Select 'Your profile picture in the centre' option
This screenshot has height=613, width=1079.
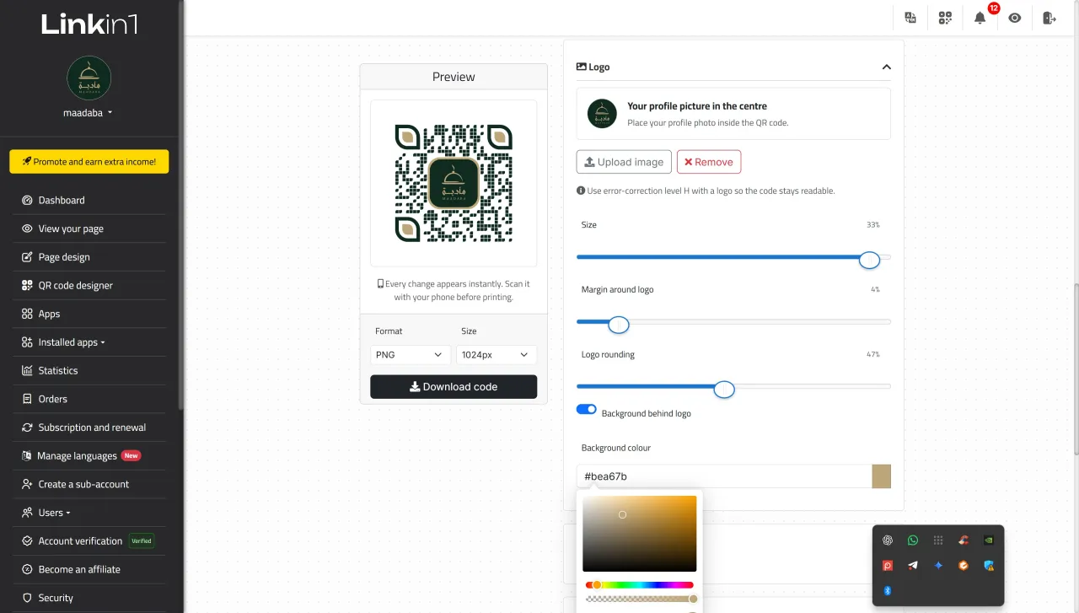[x=733, y=114]
